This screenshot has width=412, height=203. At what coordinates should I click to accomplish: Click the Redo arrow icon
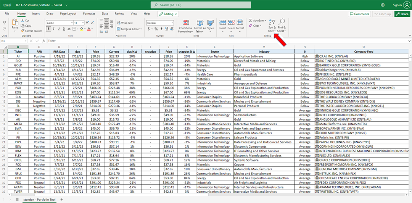[4, 28]
